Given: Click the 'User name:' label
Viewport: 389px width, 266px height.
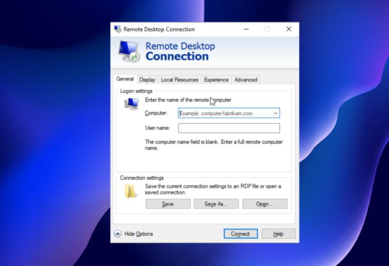Looking at the screenshot, I should click(x=158, y=128).
